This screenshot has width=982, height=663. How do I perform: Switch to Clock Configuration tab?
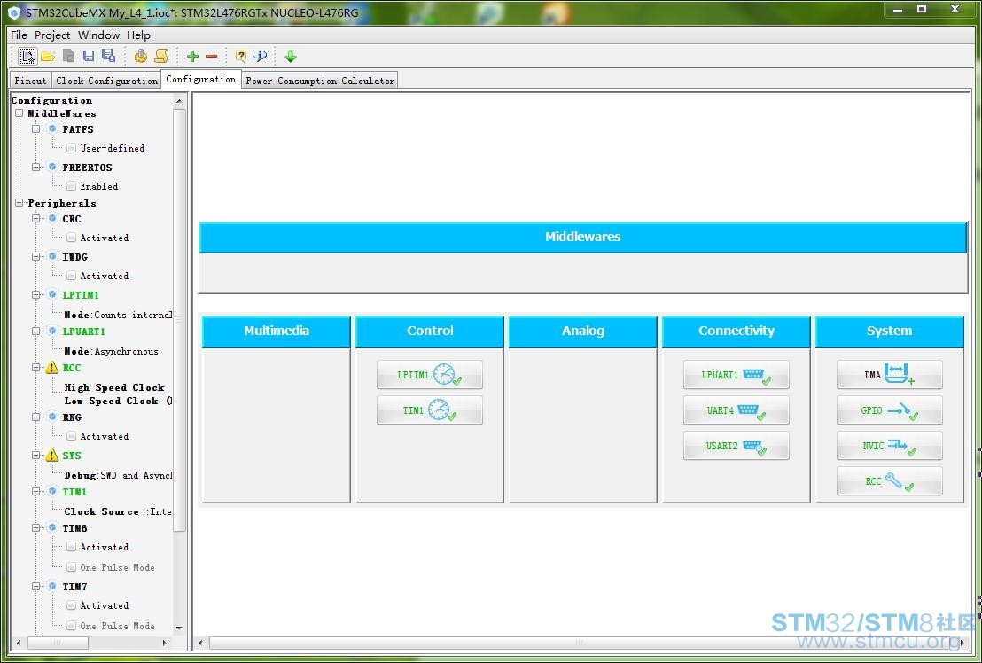click(106, 81)
